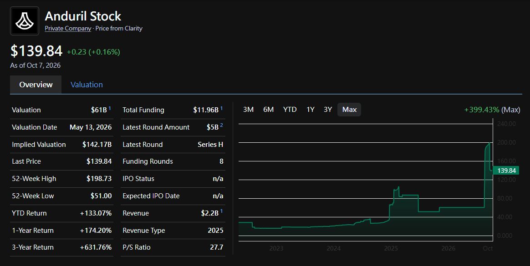Set chart range to 6M
The width and height of the screenshot is (530, 266).
[268, 110]
